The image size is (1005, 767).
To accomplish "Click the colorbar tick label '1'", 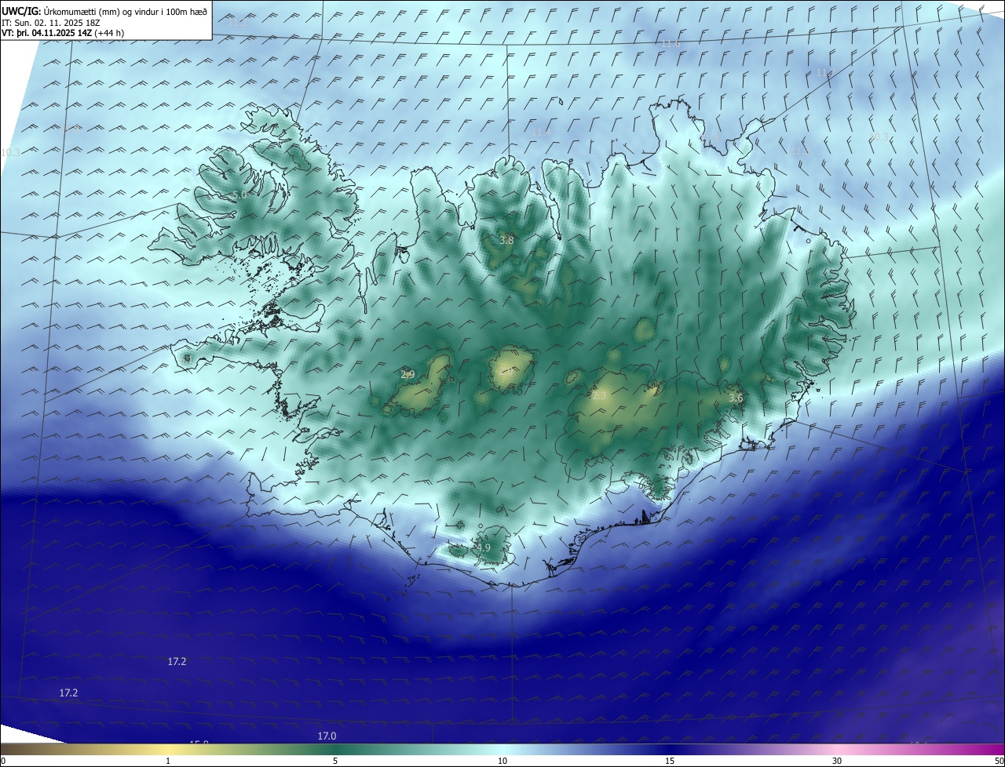I will [168, 761].
